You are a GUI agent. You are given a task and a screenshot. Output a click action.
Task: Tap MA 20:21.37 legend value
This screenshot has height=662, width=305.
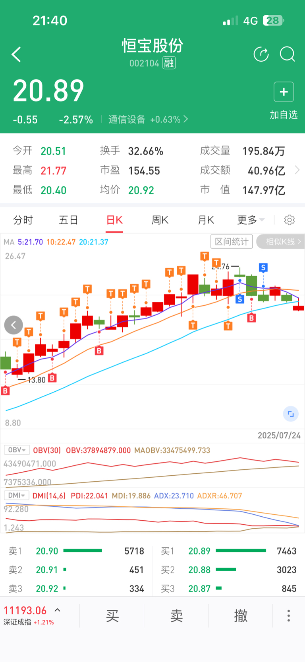[x=93, y=242]
